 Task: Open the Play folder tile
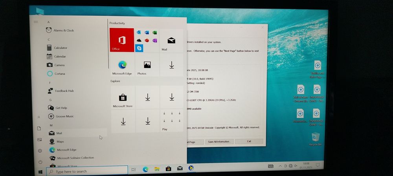coord(172,121)
